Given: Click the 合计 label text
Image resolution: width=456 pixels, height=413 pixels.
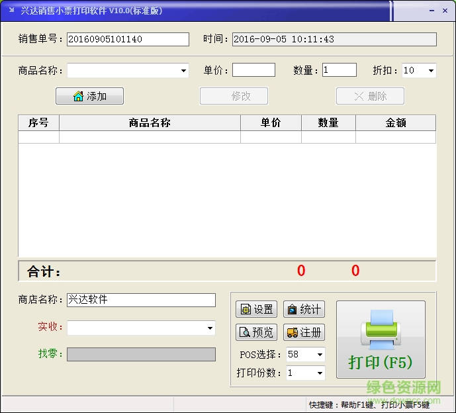Looking at the screenshot, I should (44, 271).
